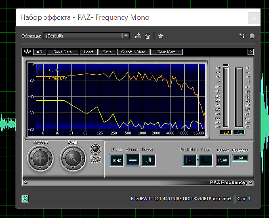Toggle the Weight button
Screen dimensions: 269x218
pyautogui.click(x=132, y=160)
